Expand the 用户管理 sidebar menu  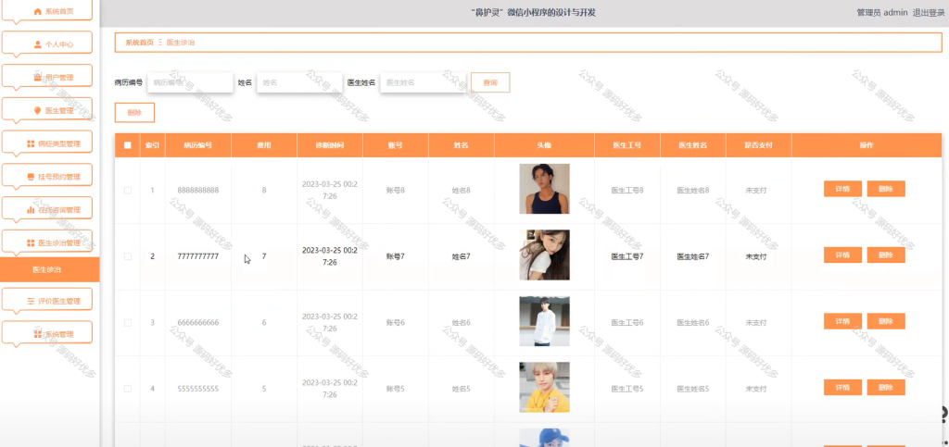(47, 77)
